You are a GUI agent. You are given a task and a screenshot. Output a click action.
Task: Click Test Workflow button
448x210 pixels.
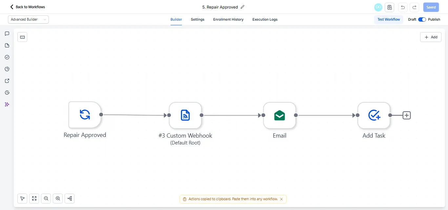point(389,20)
